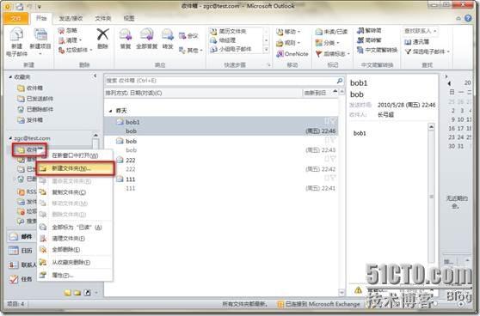This screenshot has width=480, height=316.
Task: Collapse the zgc@test.com account tree
Action: click(10, 138)
